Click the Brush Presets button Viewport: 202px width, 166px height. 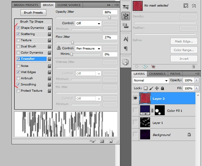[x=33, y=13]
